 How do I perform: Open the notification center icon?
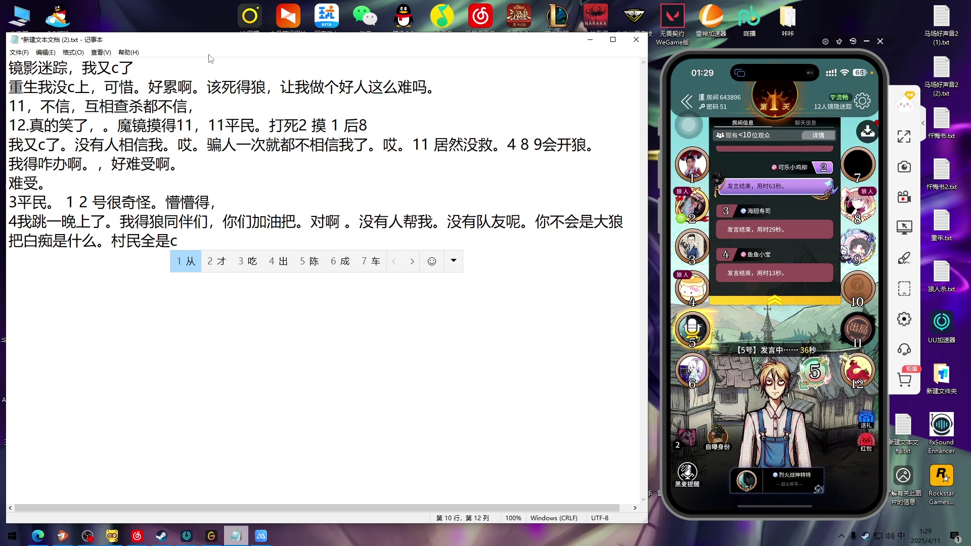[955, 536]
